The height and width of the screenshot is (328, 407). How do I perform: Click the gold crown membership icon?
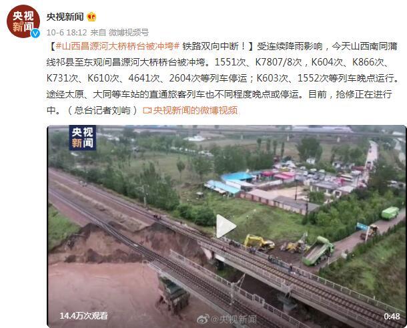[91, 17]
